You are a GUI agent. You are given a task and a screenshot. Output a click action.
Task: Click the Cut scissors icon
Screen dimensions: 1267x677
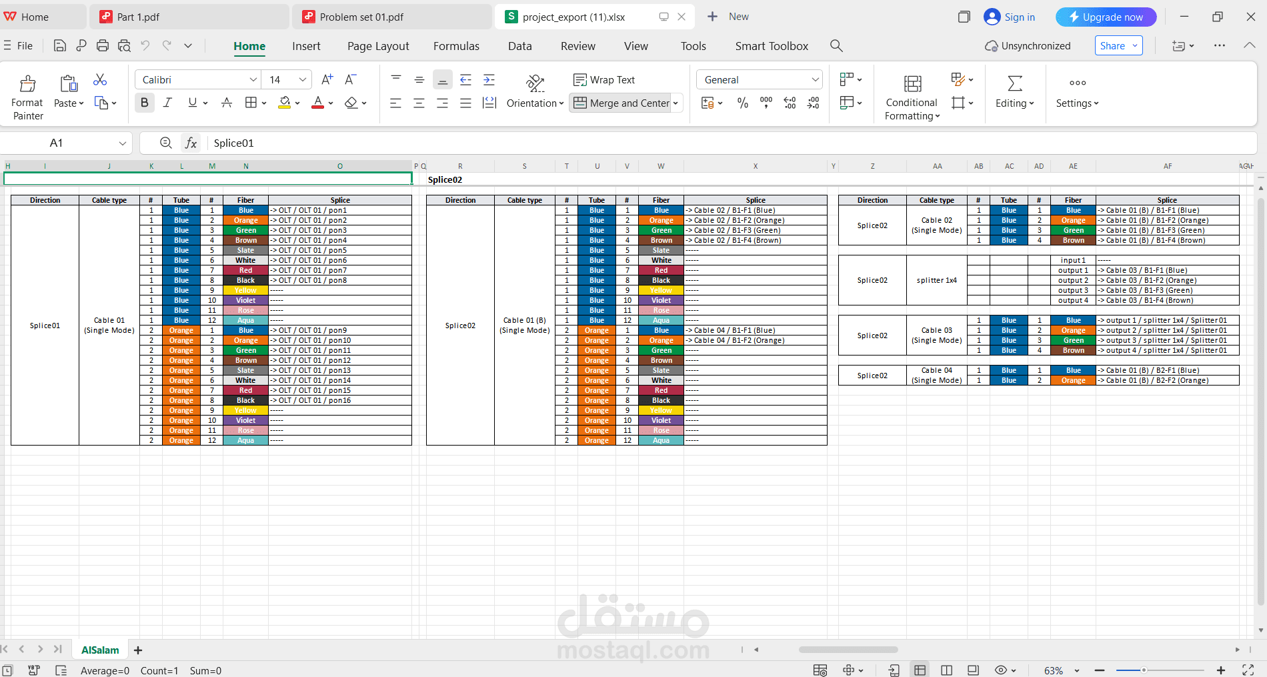pos(100,79)
